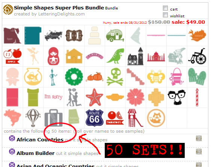Screen dimensions: 211x167
Task: Click the Try Me icon for African Countries
Action: 199,138
